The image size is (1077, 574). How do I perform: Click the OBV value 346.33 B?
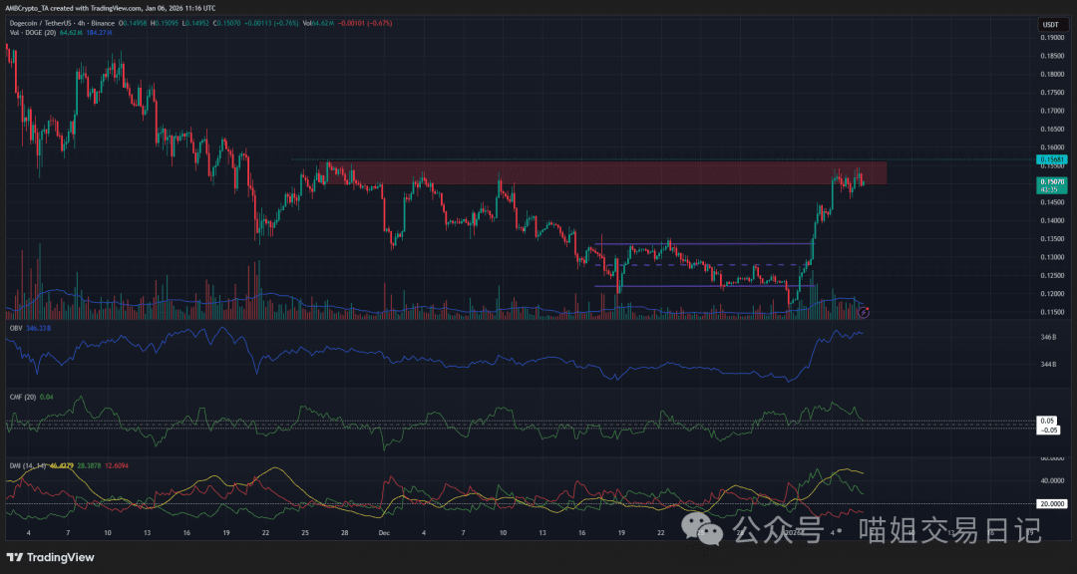point(40,330)
